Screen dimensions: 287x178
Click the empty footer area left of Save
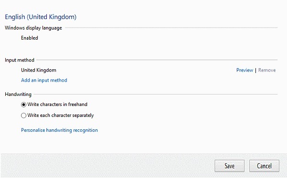click(x=108, y=166)
